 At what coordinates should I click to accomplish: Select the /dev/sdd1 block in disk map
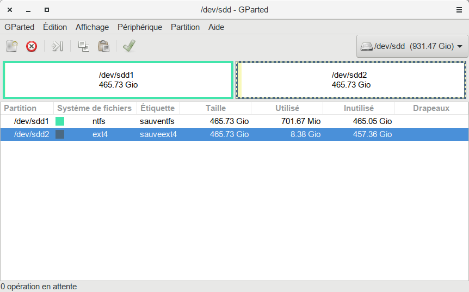click(118, 80)
